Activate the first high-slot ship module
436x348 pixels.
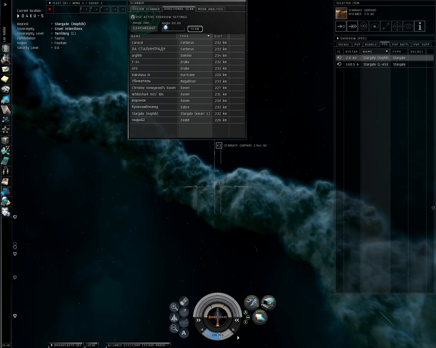(252, 302)
